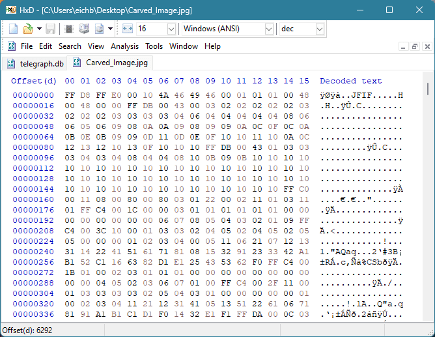The width and height of the screenshot is (435, 337).
Task: Click the vertical scrollbar thumb
Action: pyautogui.click(x=428, y=88)
